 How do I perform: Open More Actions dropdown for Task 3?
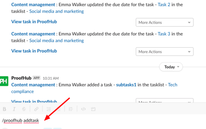pyautogui.click(x=164, y=52)
